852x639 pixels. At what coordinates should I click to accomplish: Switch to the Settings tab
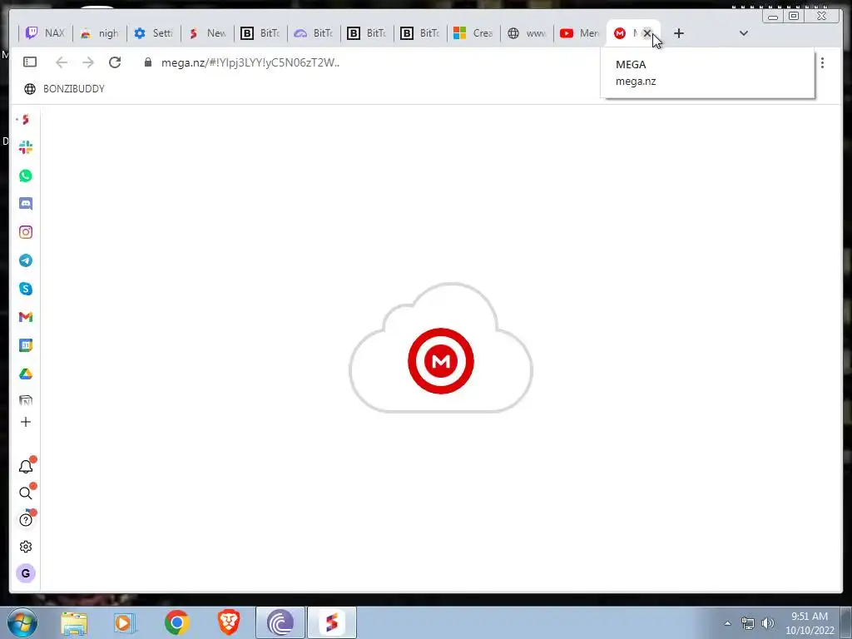tap(153, 33)
